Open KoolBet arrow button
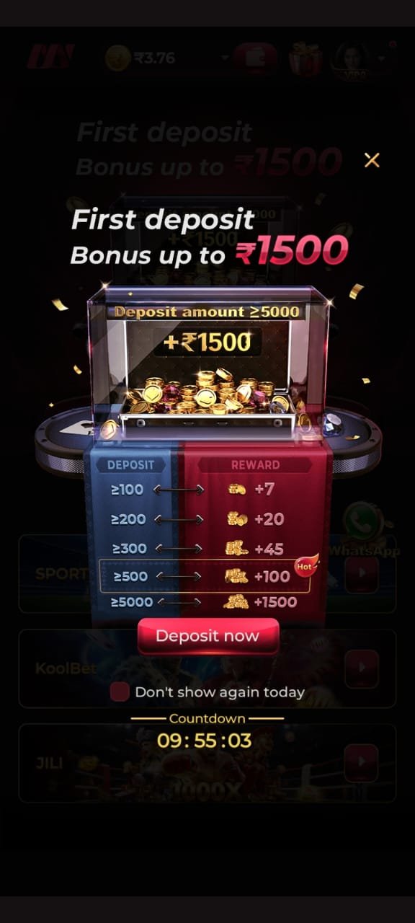Viewport: 415px width, 923px height. tap(361, 668)
